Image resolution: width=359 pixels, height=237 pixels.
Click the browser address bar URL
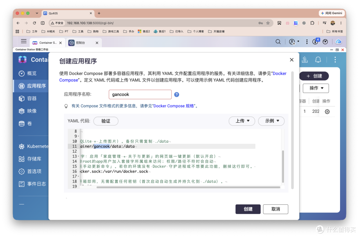pos(90,23)
